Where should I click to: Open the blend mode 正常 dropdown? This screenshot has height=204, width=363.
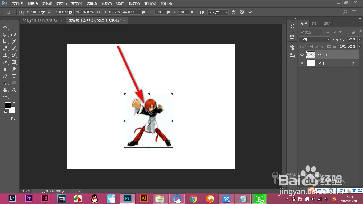pos(315,39)
